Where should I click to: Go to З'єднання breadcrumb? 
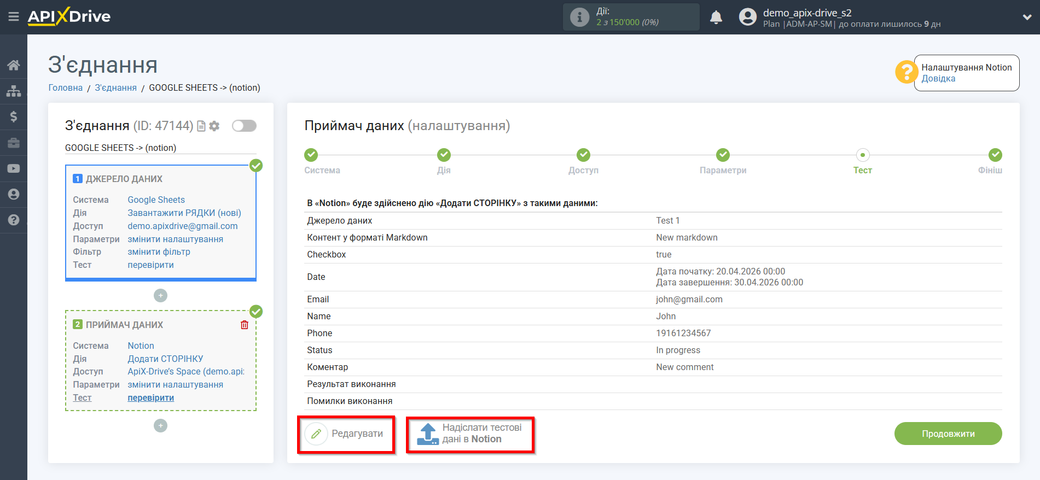click(x=116, y=87)
